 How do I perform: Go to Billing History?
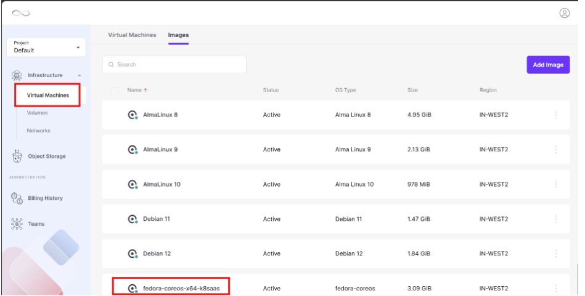point(45,198)
